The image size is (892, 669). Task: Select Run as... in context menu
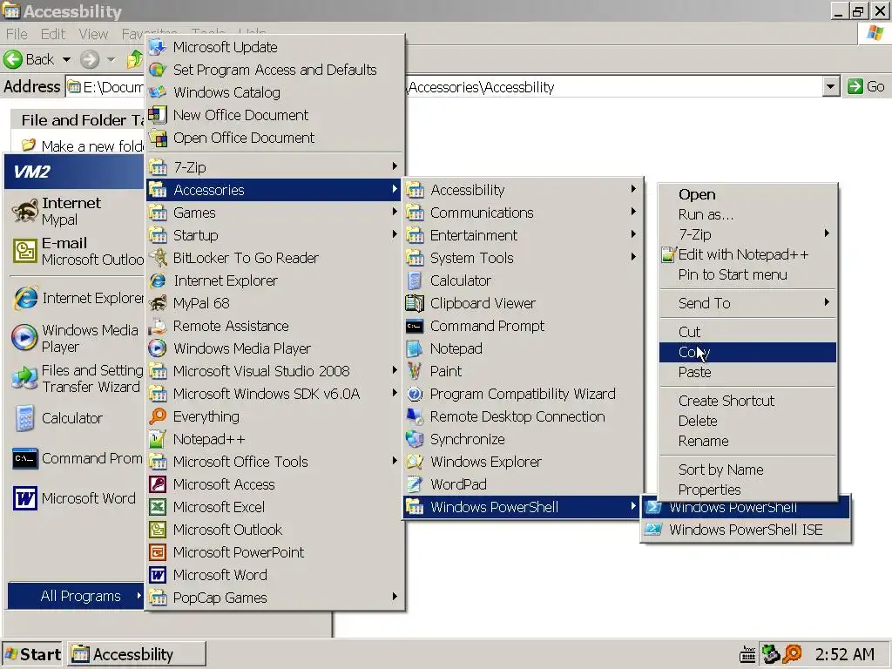(747, 214)
